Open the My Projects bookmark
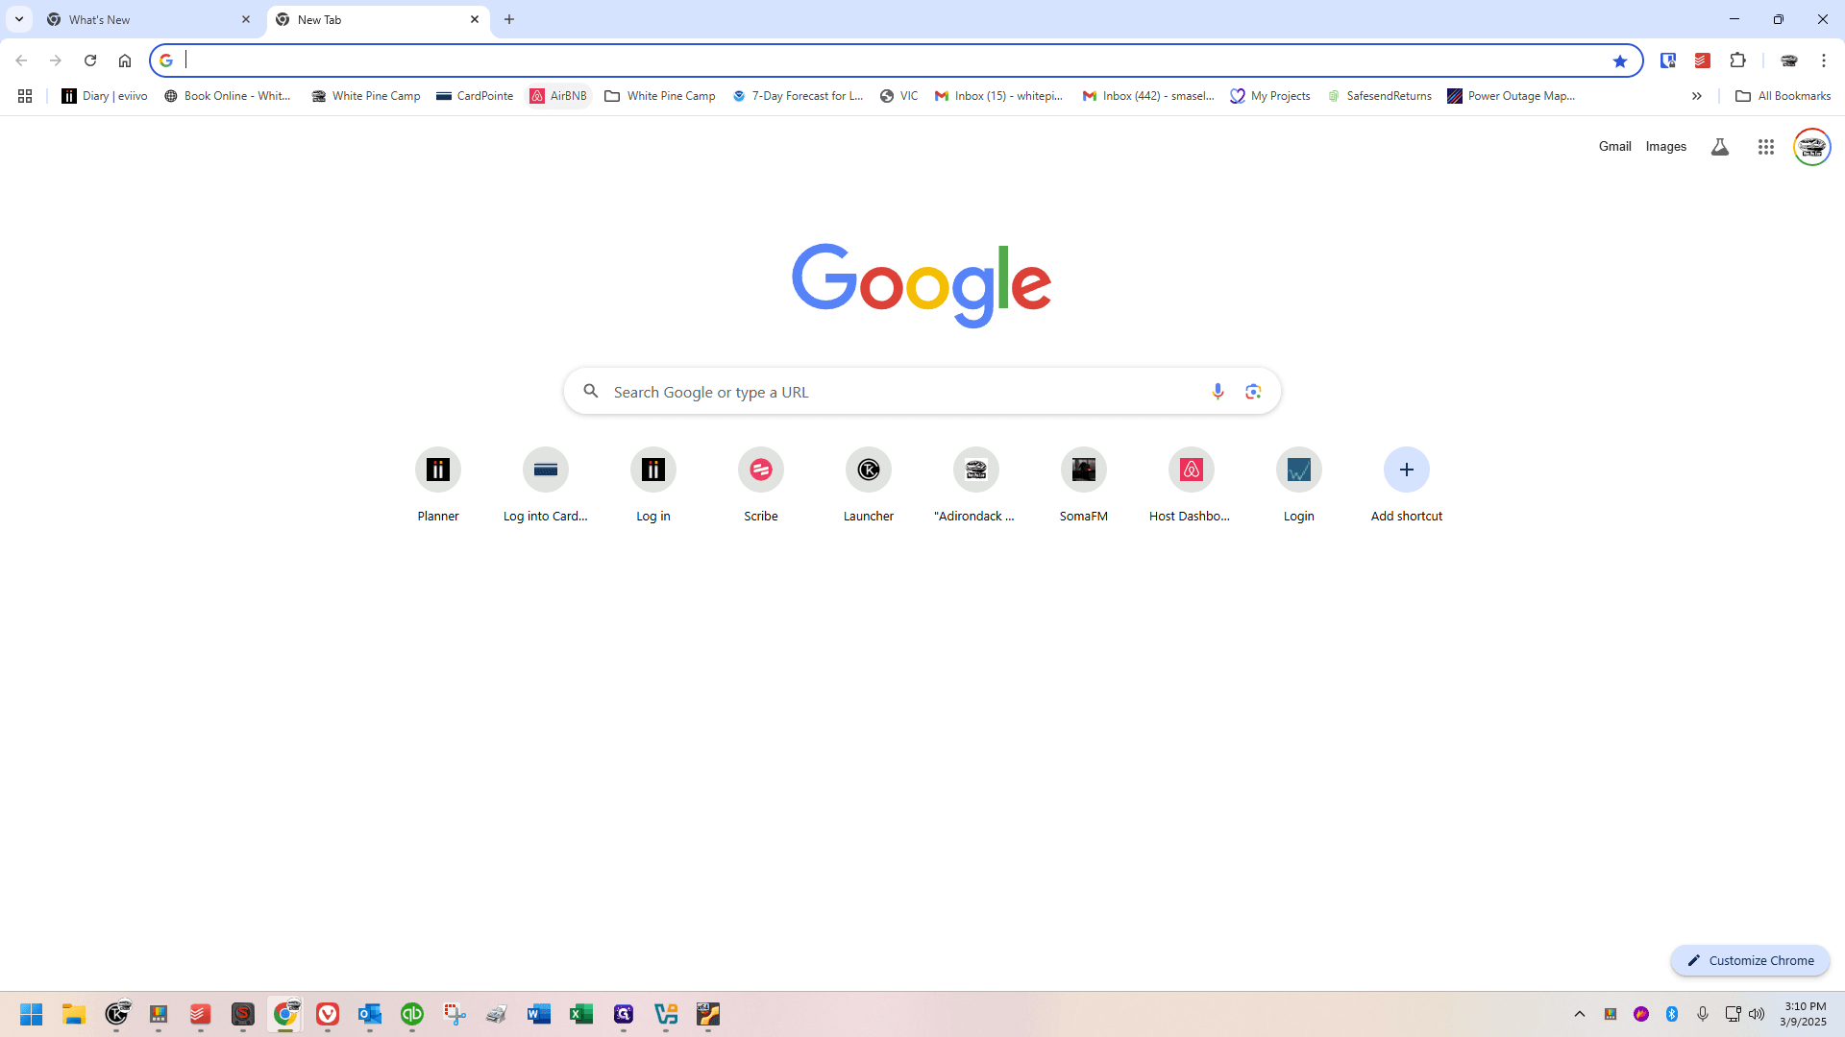Screen dimensions: 1845x1037 1270,96
